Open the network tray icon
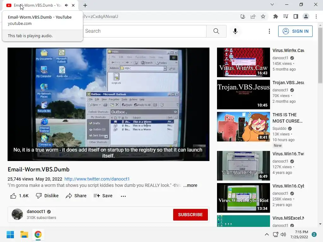 (x=275, y=234)
